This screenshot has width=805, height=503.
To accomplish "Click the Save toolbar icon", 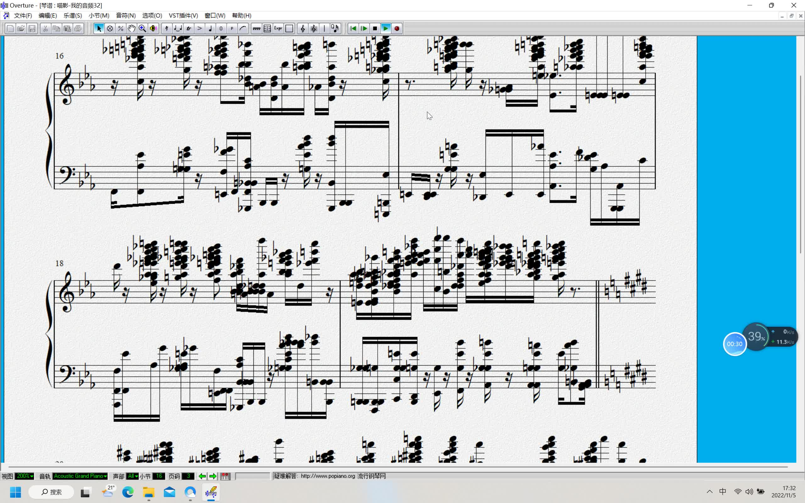I will tap(32, 29).
